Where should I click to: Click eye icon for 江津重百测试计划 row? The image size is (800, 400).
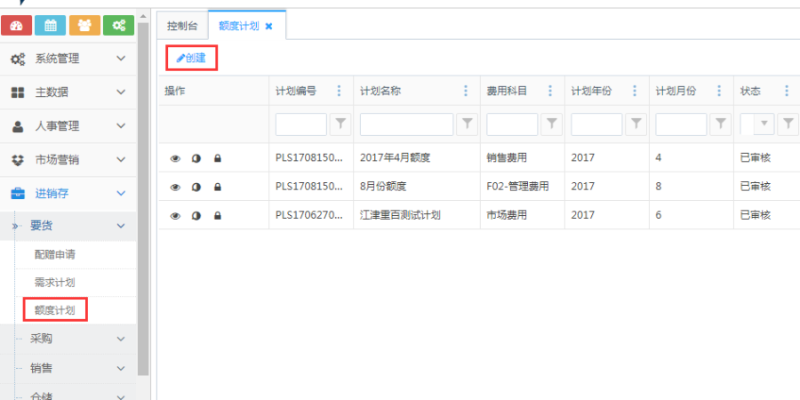(175, 215)
